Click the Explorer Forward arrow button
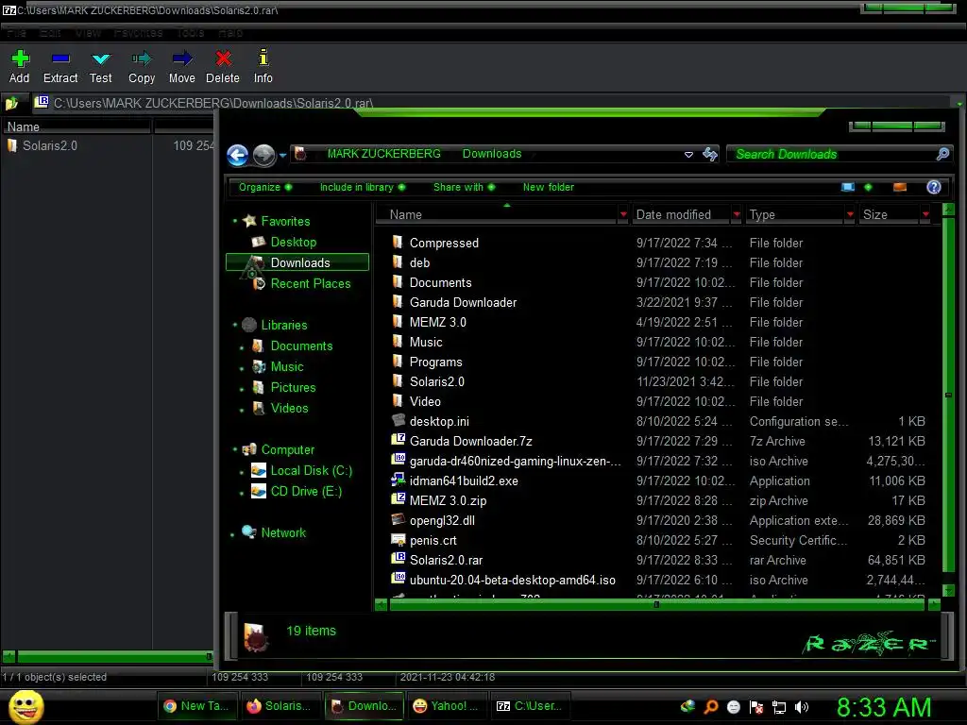The width and height of the screenshot is (967, 725). [x=264, y=155]
